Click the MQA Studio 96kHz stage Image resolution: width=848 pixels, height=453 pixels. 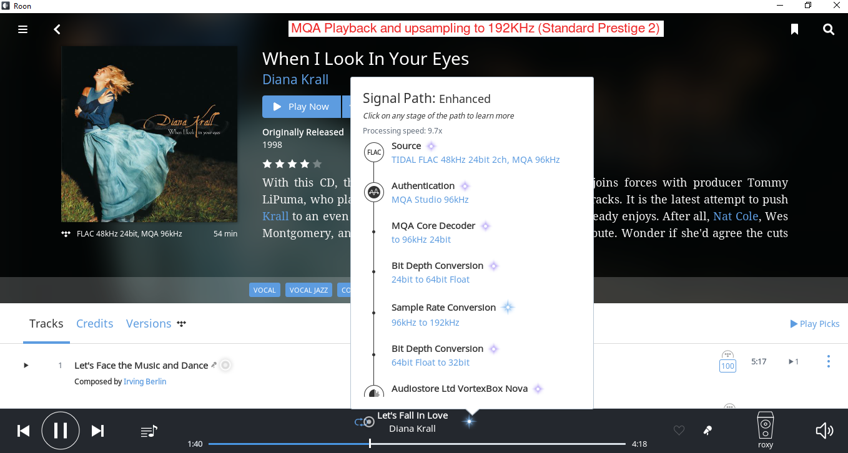pos(430,200)
